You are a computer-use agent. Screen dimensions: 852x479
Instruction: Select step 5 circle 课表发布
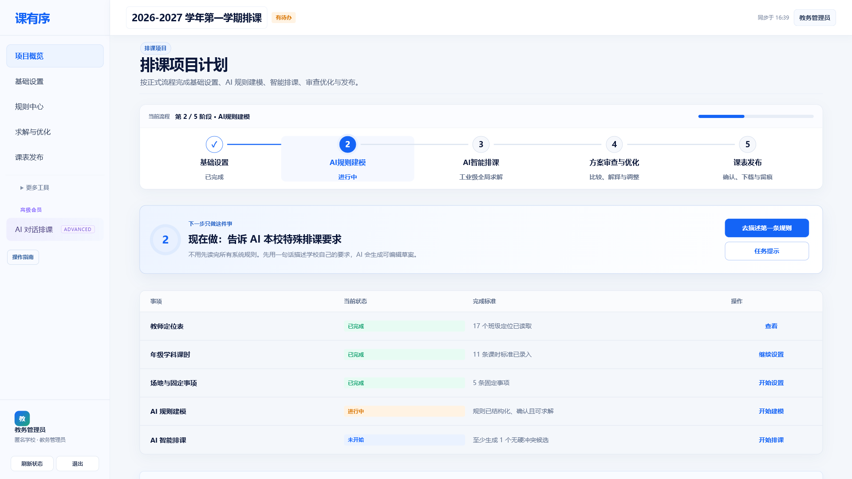click(747, 145)
